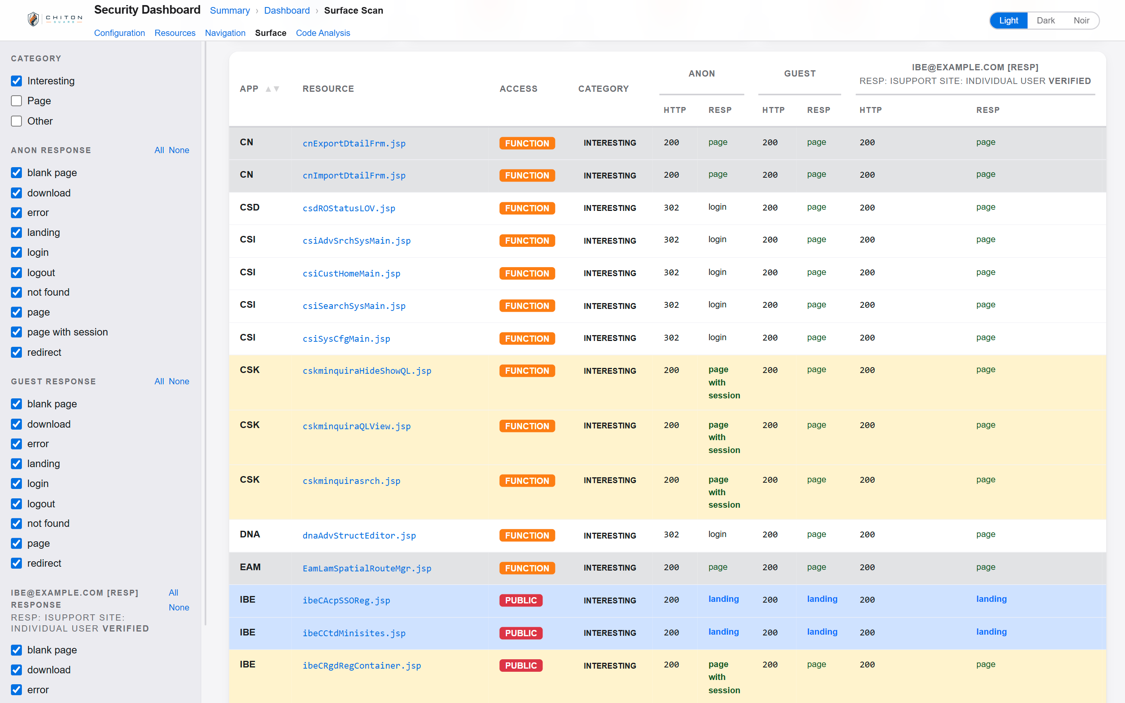Uncheck anon response 'login'
Screen dimensions: 1125x703
pyautogui.click(x=16, y=252)
